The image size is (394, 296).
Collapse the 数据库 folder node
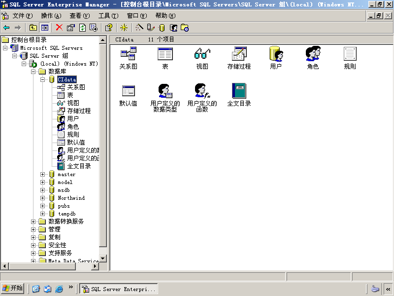point(33,72)
